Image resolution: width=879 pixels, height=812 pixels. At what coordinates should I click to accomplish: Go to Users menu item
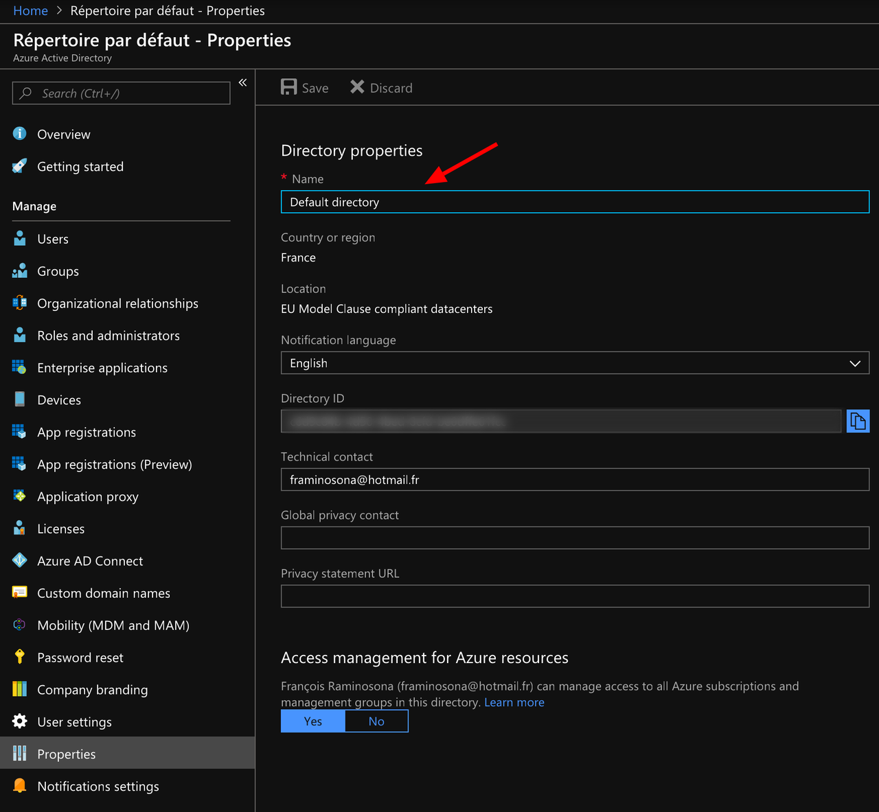[53, 240]
